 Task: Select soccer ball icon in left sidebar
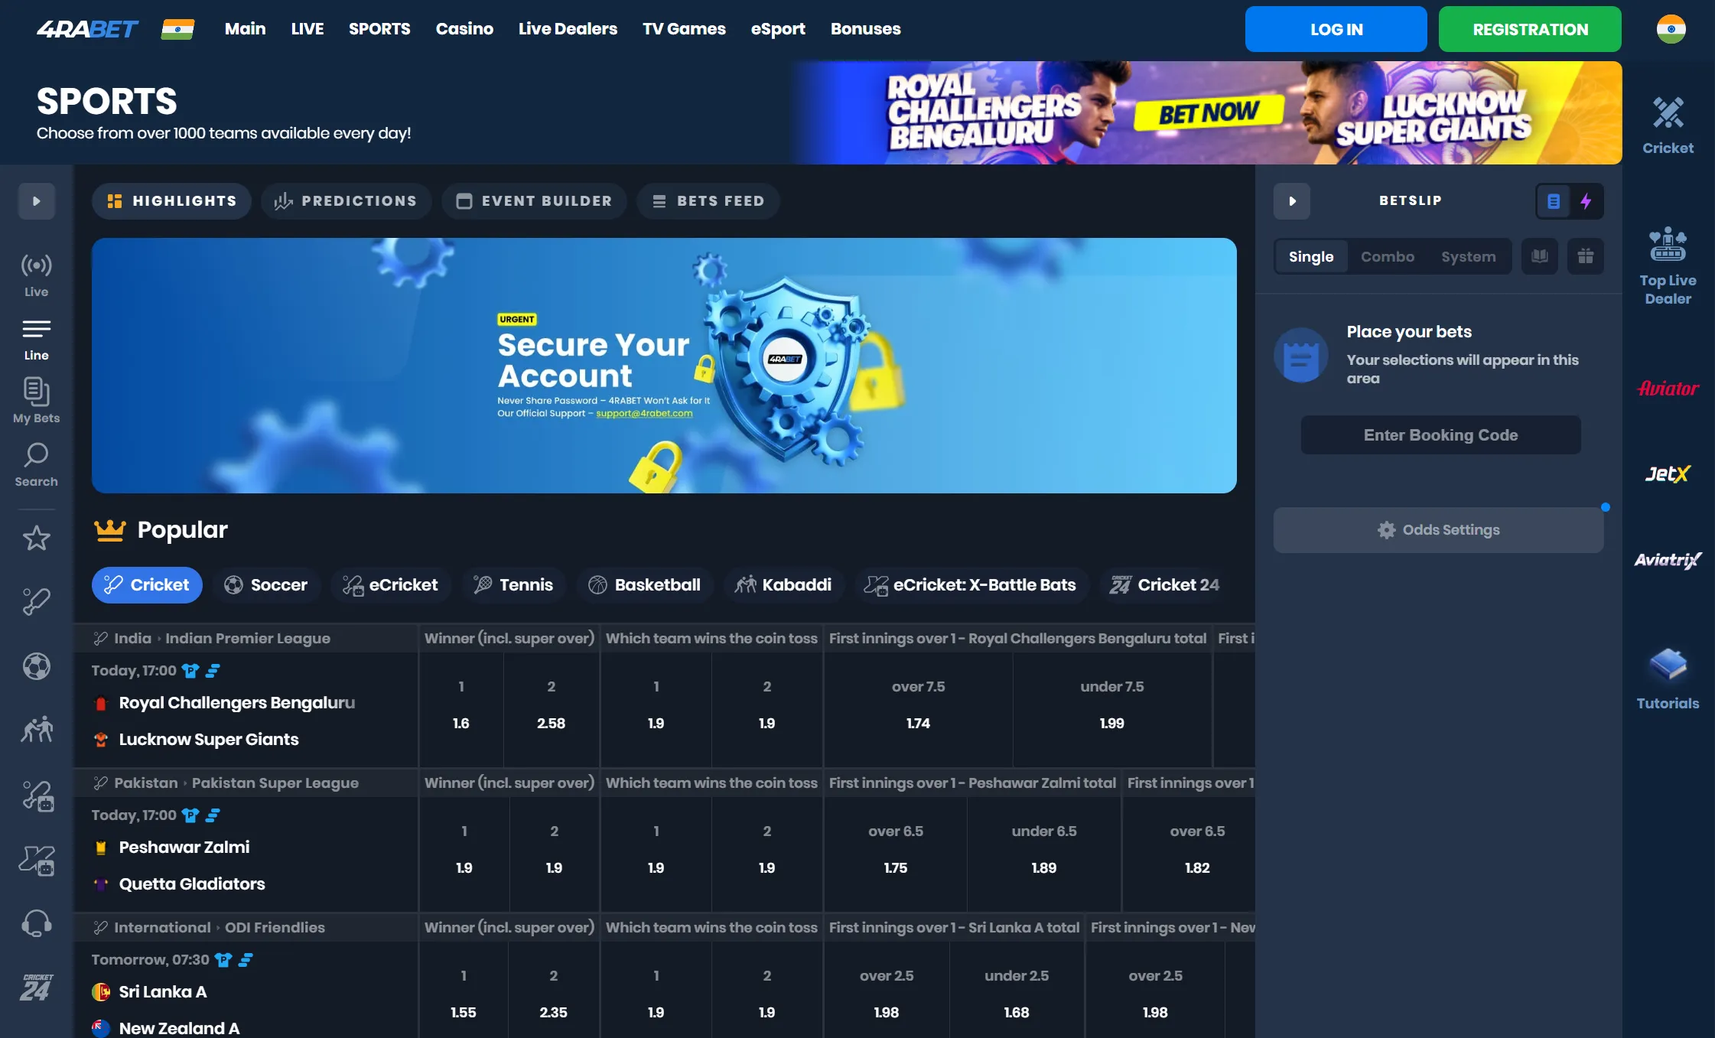[x=36, y=666]
